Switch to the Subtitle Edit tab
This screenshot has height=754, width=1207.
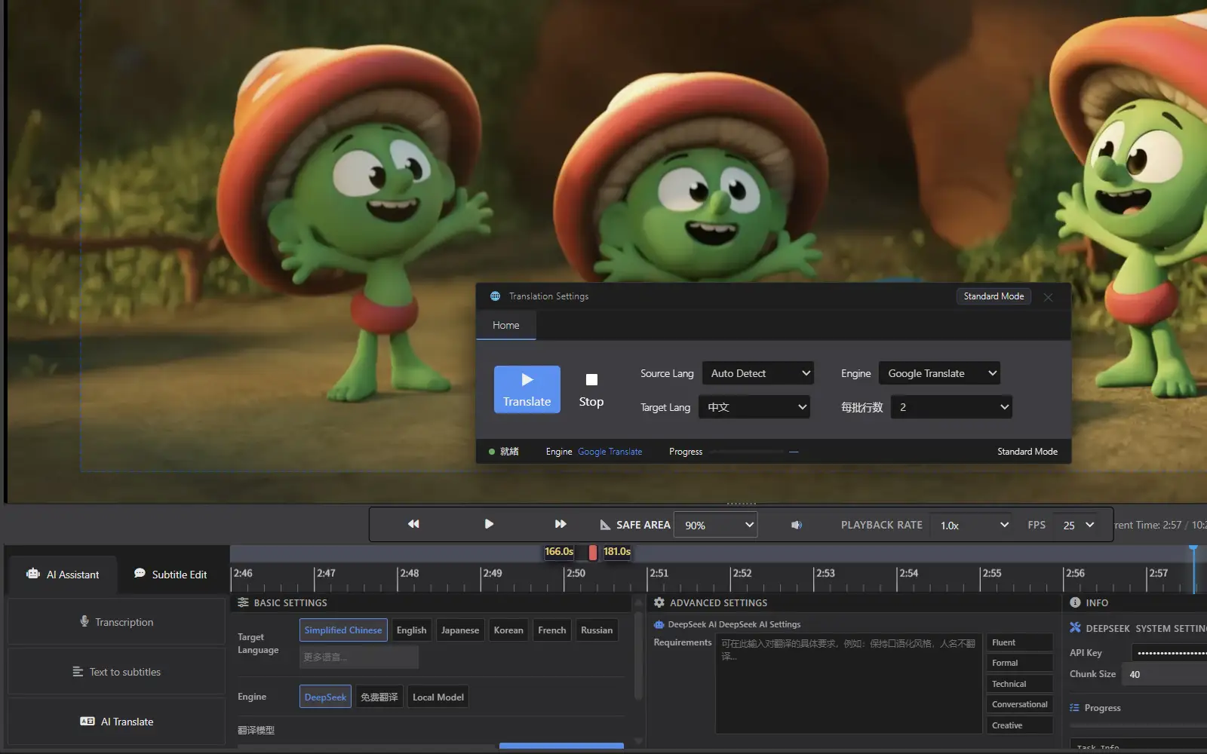click(170, 575)
